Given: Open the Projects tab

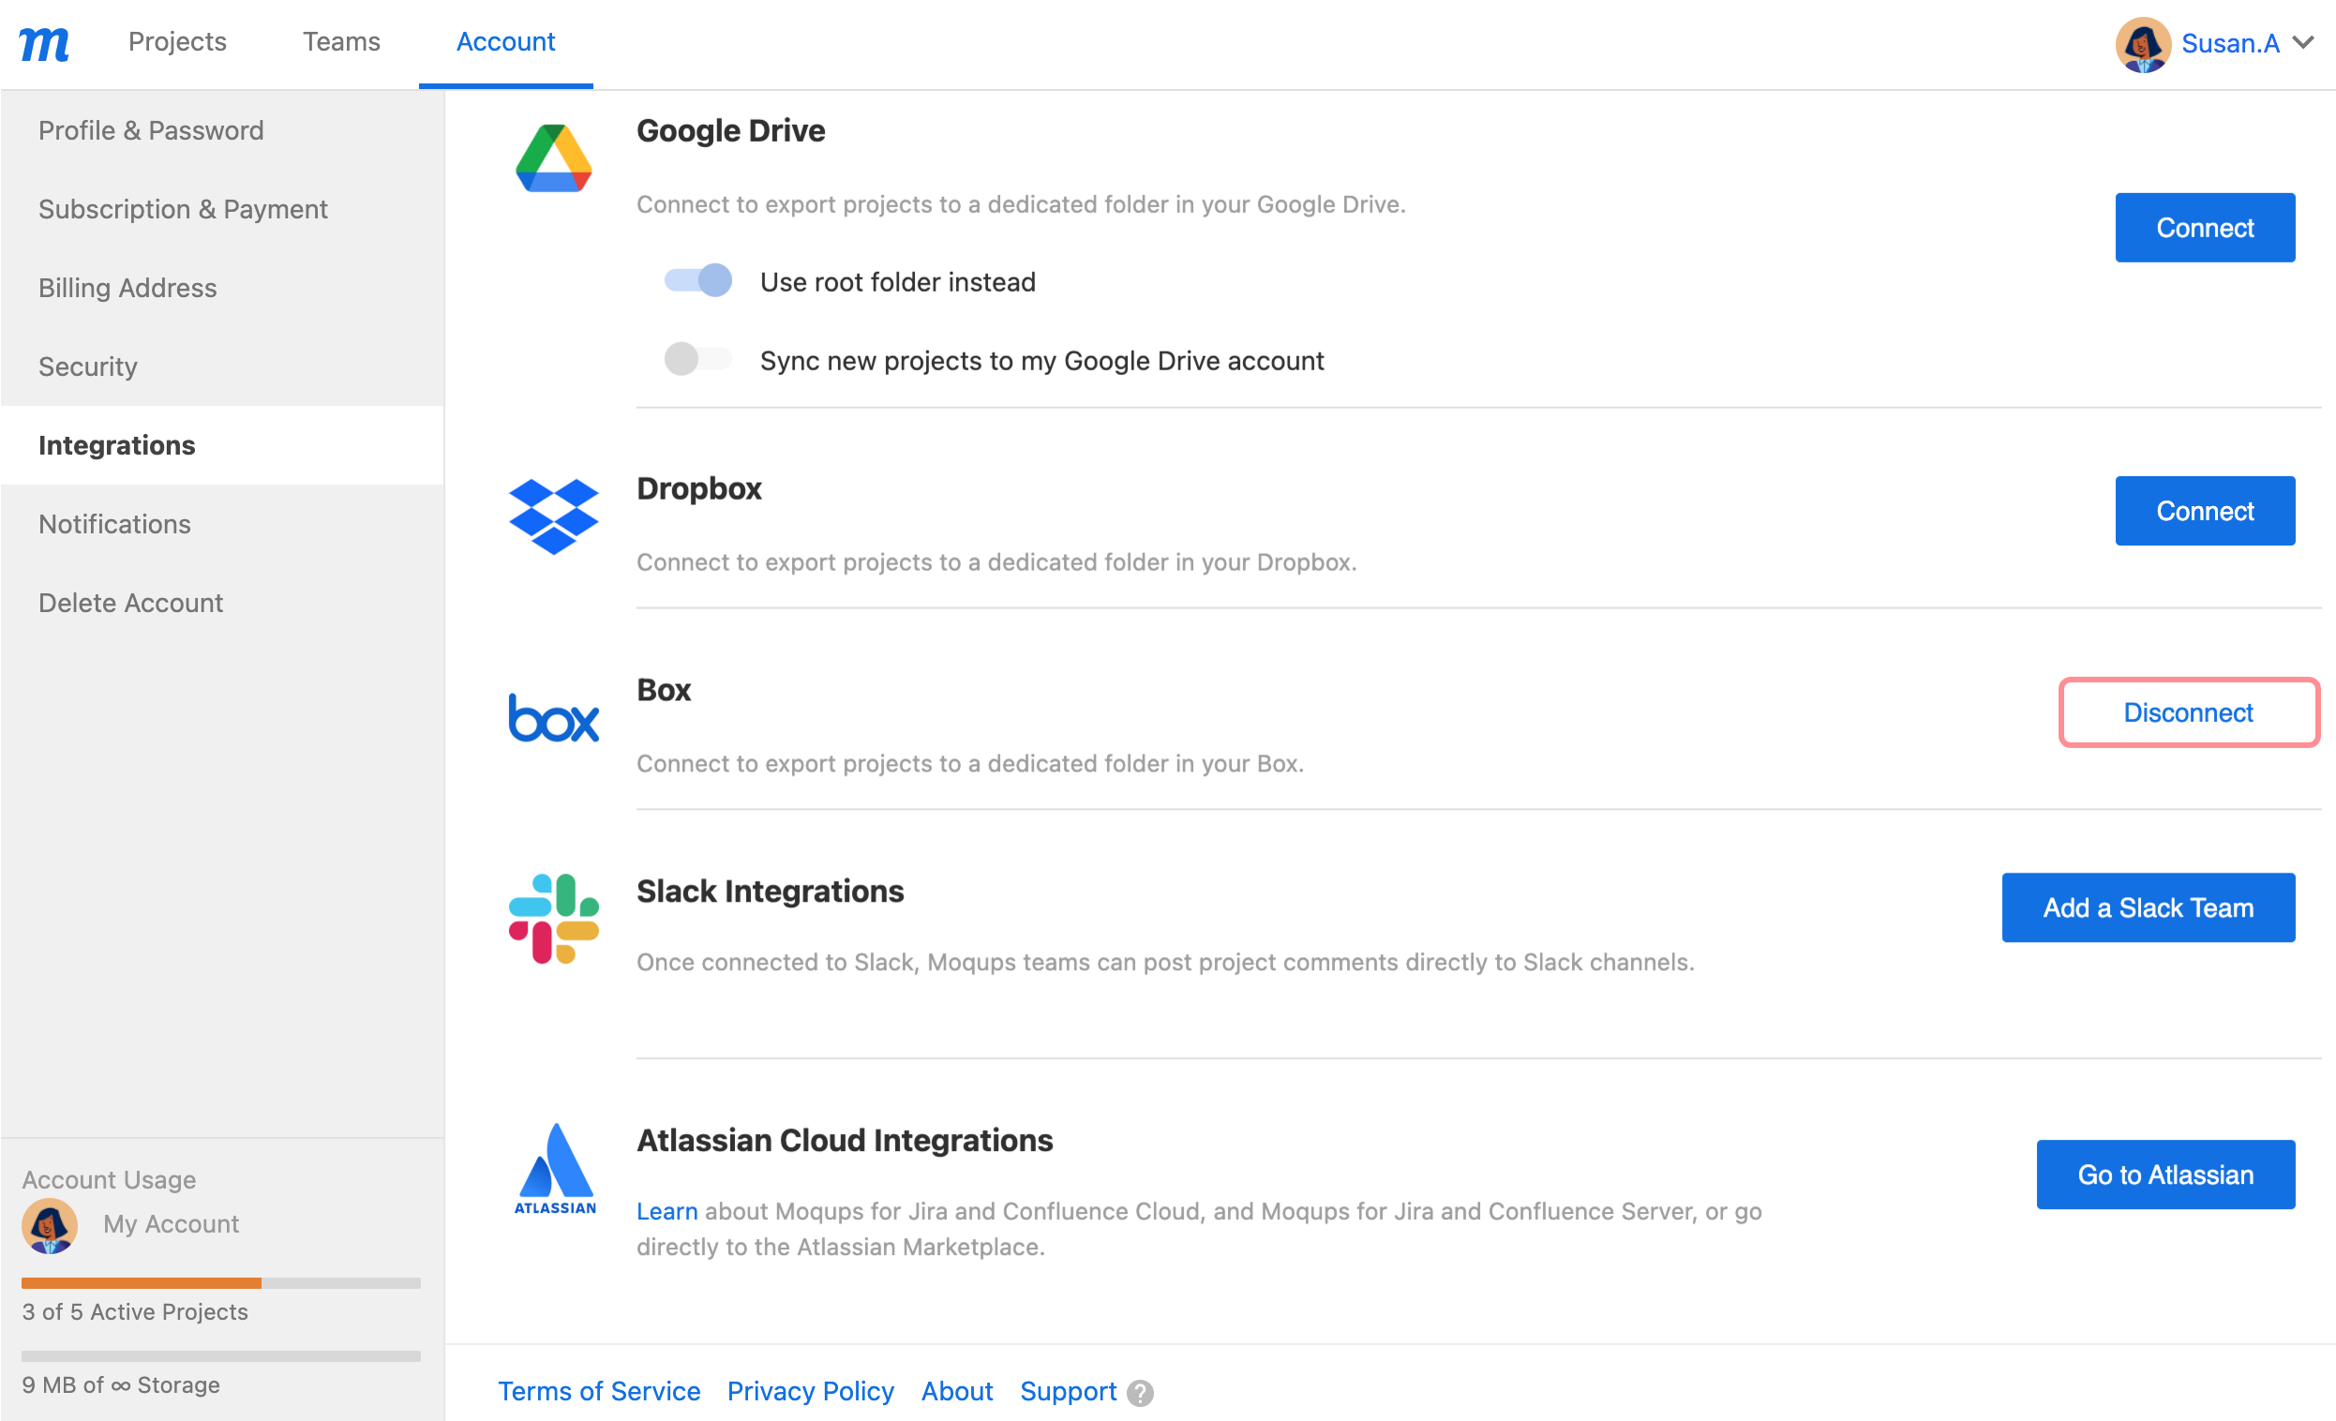Looking at the screenshot, I should tap(177, 41).
